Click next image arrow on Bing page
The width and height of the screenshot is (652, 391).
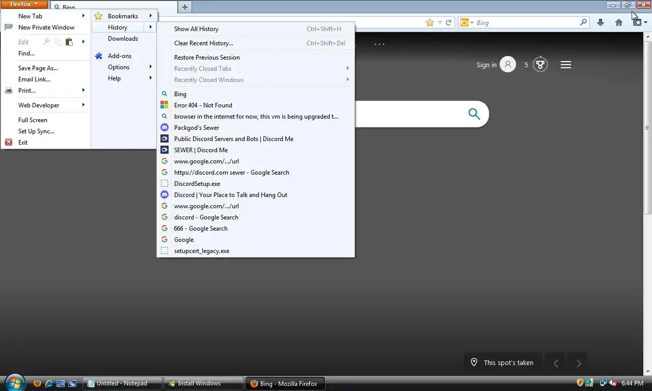click(x=578, y=363)
